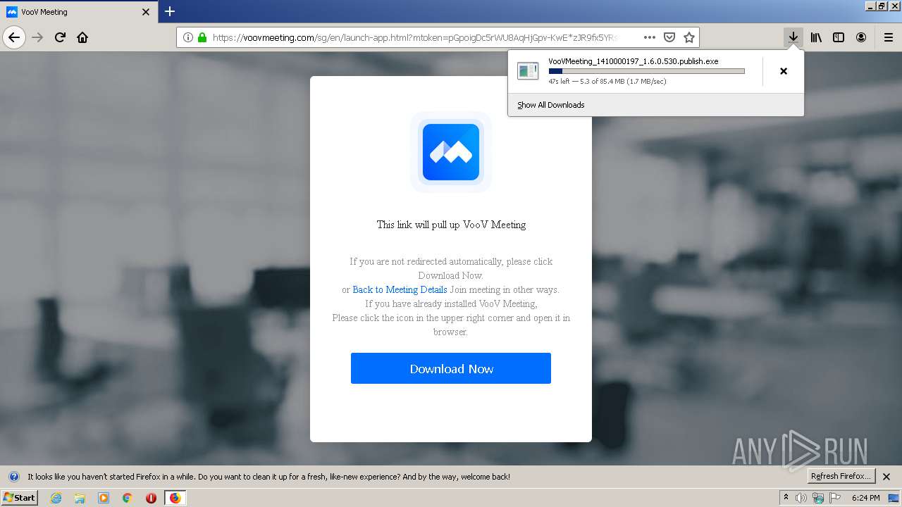Viewport: 902px width, 507px height.
Task: Click the address bar URL field
Action: pos(416,37)
